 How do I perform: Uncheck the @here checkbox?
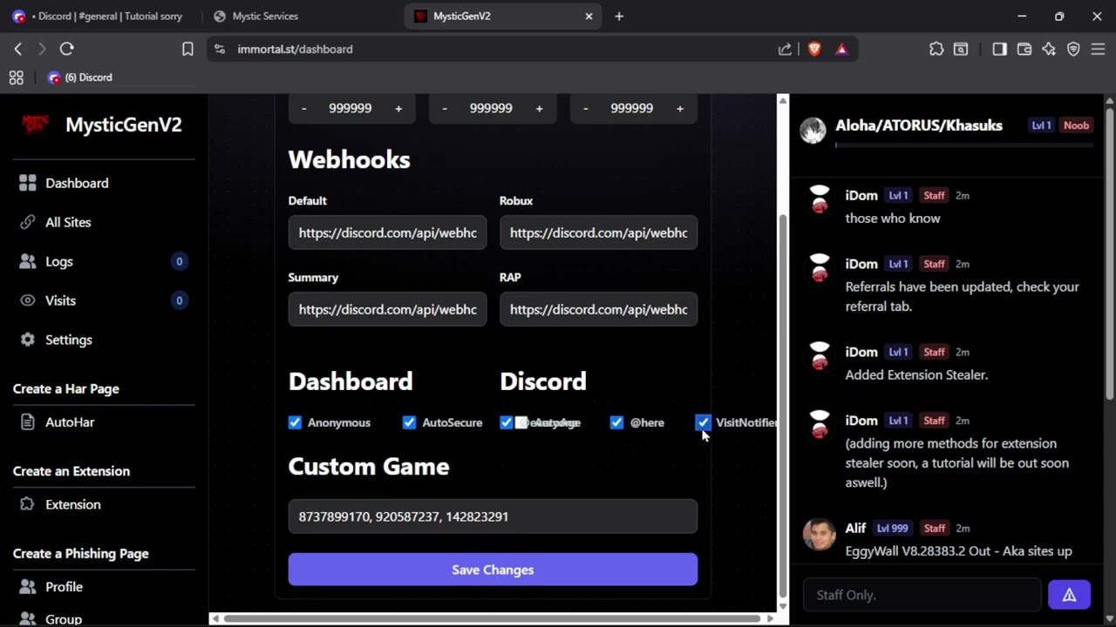(x=616, y=422)
